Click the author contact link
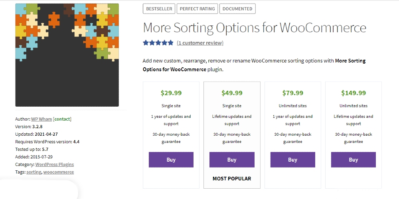399x199 pixels. [x=62, y=119]
